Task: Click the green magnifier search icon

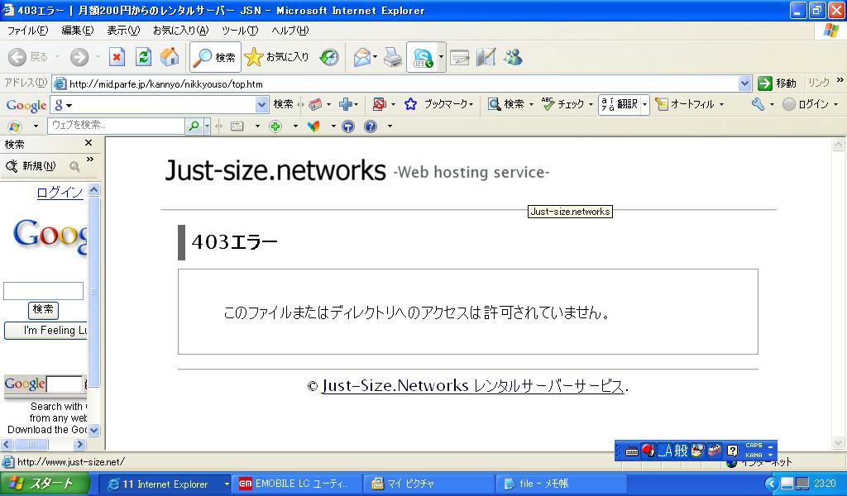Action: (194, 126)
